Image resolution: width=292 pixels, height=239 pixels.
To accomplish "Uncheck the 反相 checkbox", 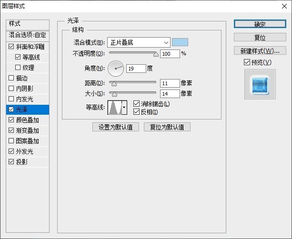I will click(x=137, y=112).
